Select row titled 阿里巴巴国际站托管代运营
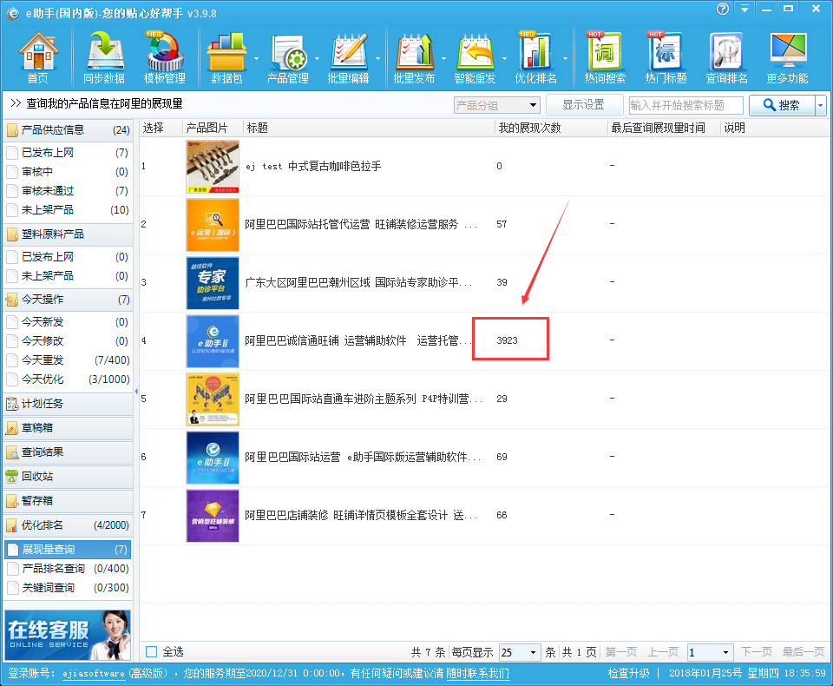833x686 pixels. (484, 224)
